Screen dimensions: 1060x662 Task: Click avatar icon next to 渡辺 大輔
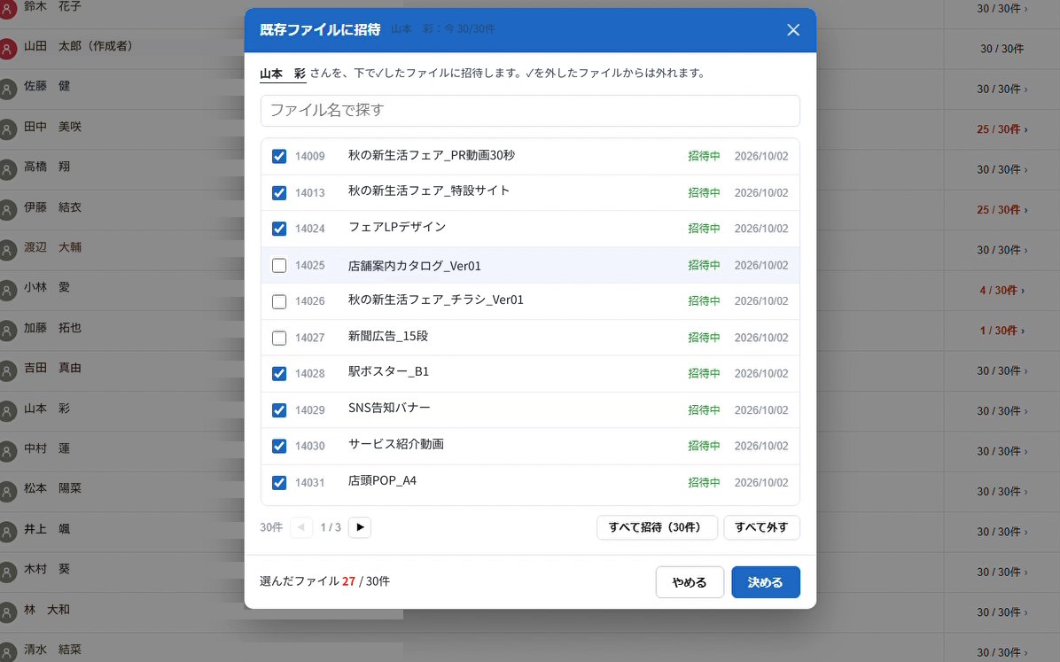click(7, 250)
